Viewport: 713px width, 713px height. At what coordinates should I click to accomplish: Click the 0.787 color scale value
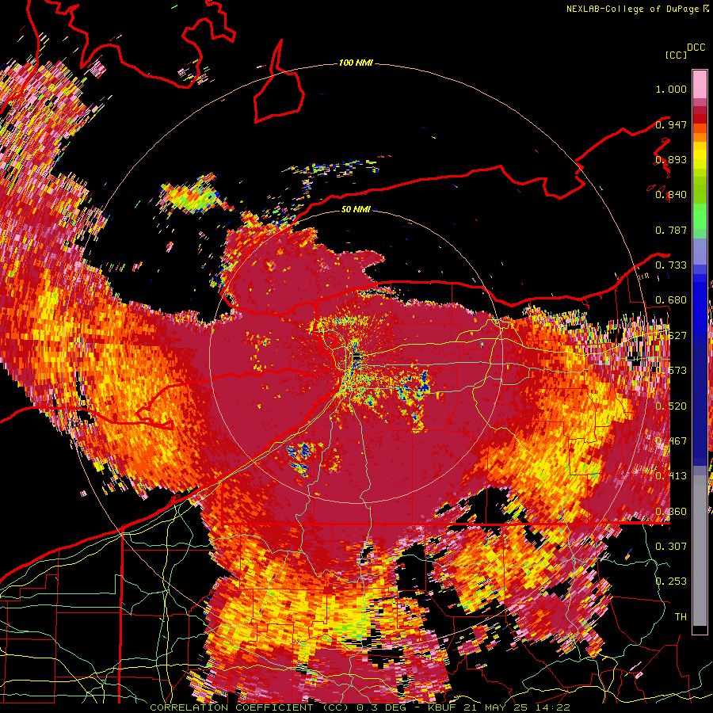pyautogui.click(x=671, y=230)
